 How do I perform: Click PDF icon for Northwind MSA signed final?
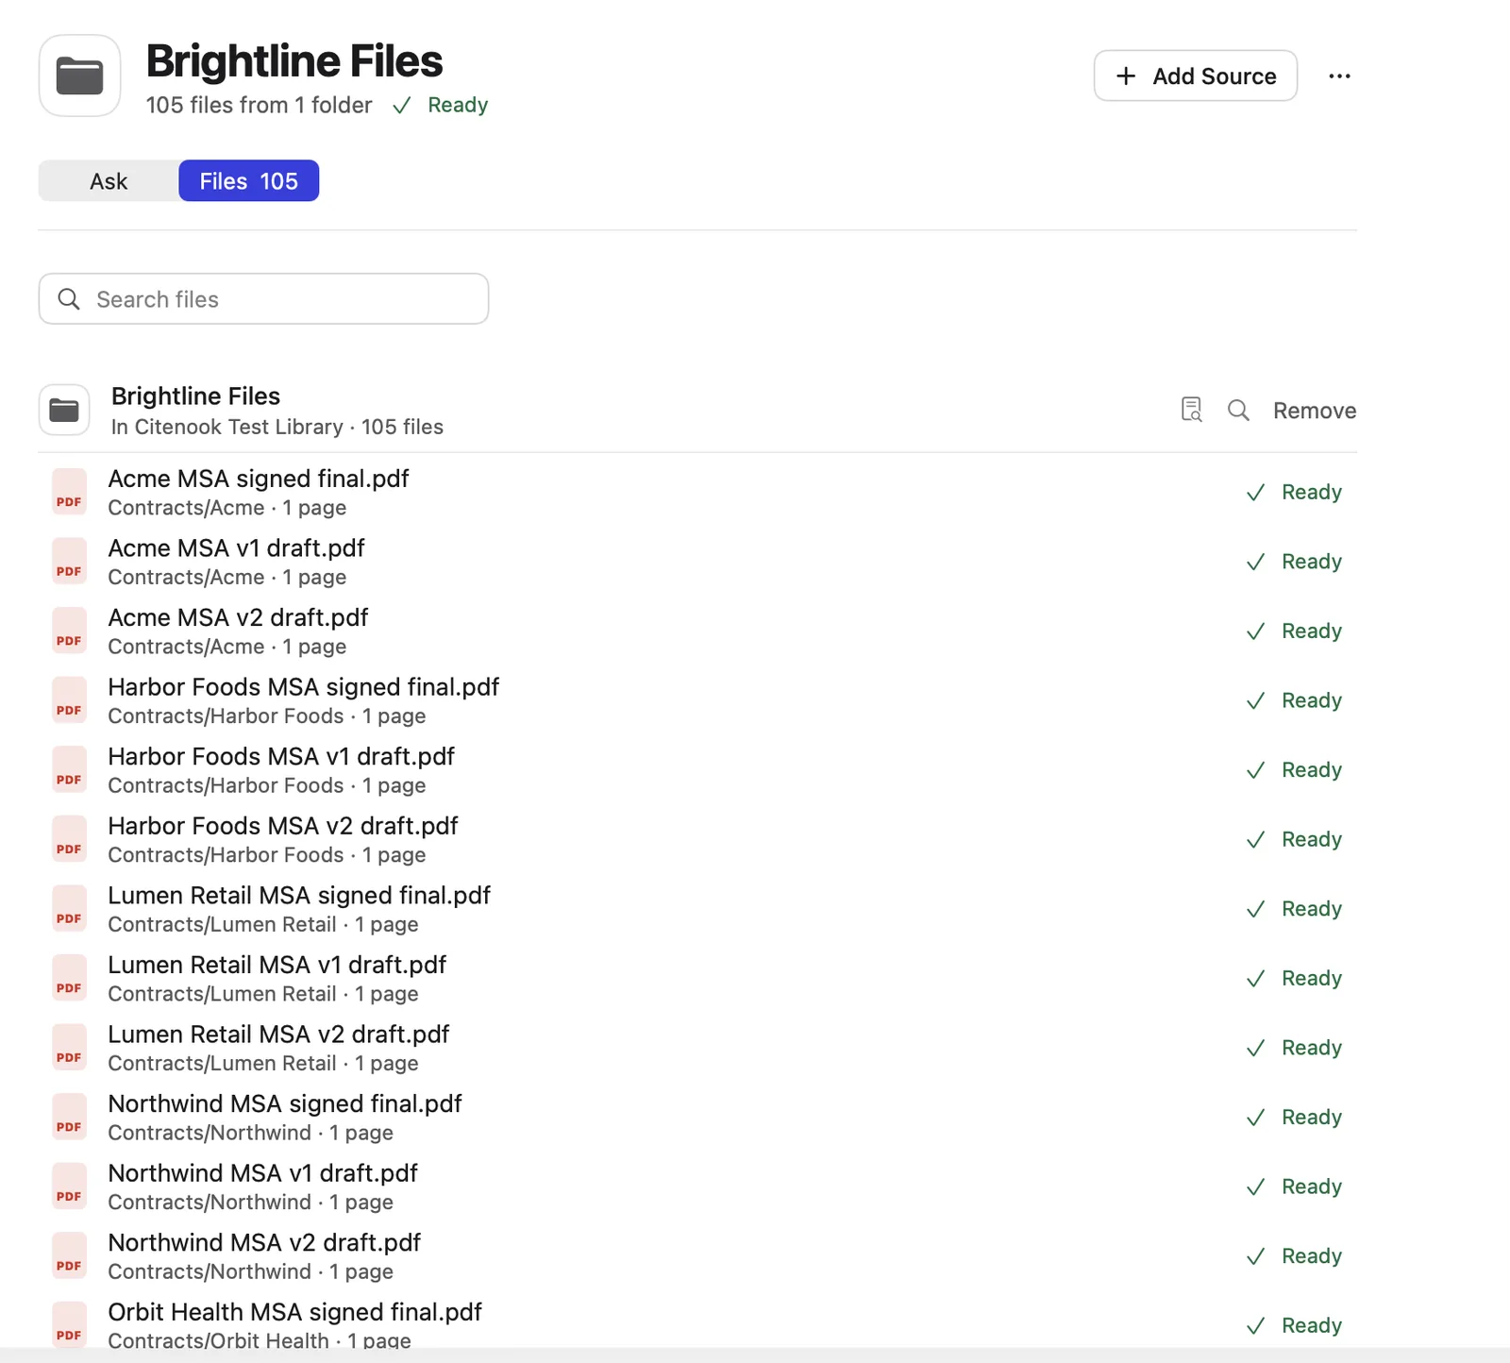point(69,1117)
